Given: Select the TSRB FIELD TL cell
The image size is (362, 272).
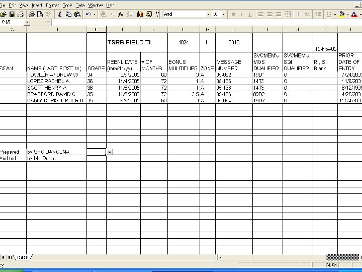Looking at the screenshot, I should pyautogui.click(x=137, y=42).
